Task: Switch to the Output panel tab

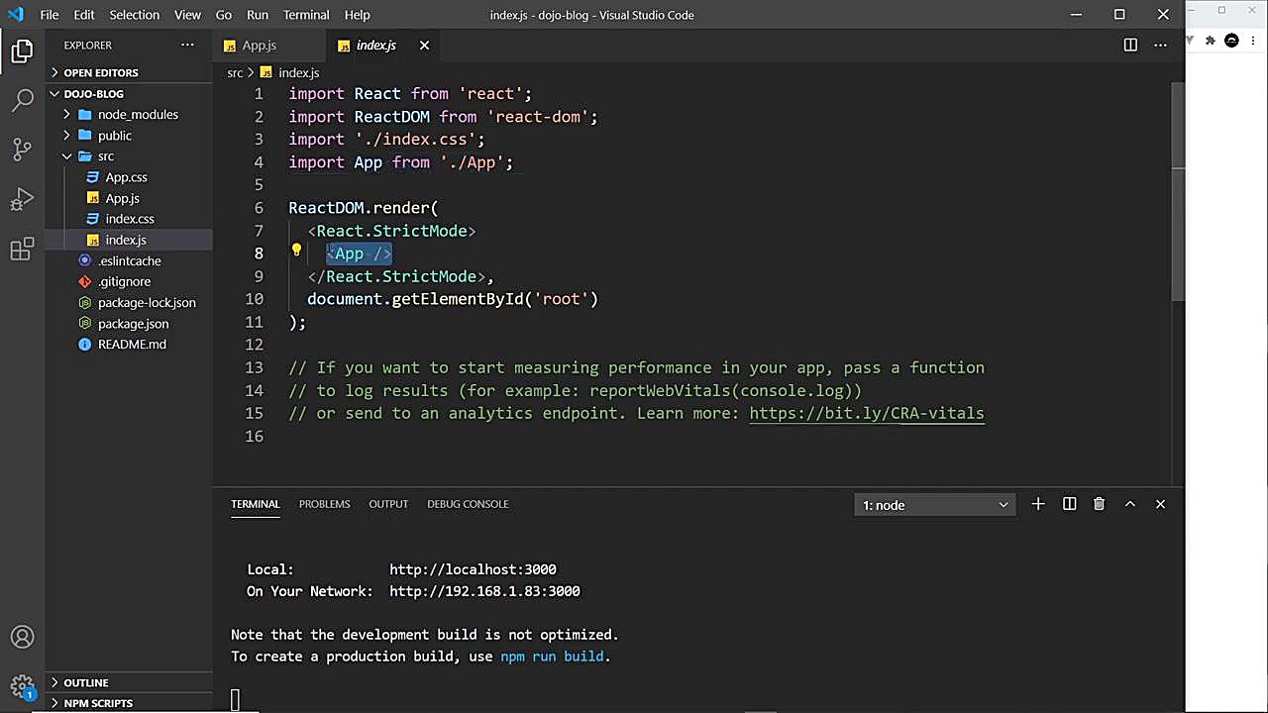Action: point(388,504)
